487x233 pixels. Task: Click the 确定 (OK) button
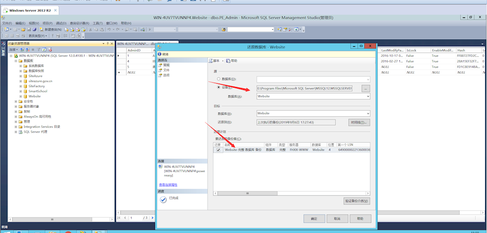314,218
